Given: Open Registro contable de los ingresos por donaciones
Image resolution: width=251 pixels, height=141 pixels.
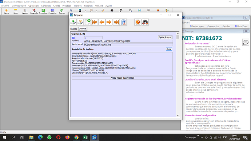Looking at the screenshot, I should (x=213, y=99).
